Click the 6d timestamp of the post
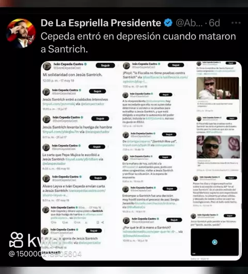248x274 pixels. [214, 23]
